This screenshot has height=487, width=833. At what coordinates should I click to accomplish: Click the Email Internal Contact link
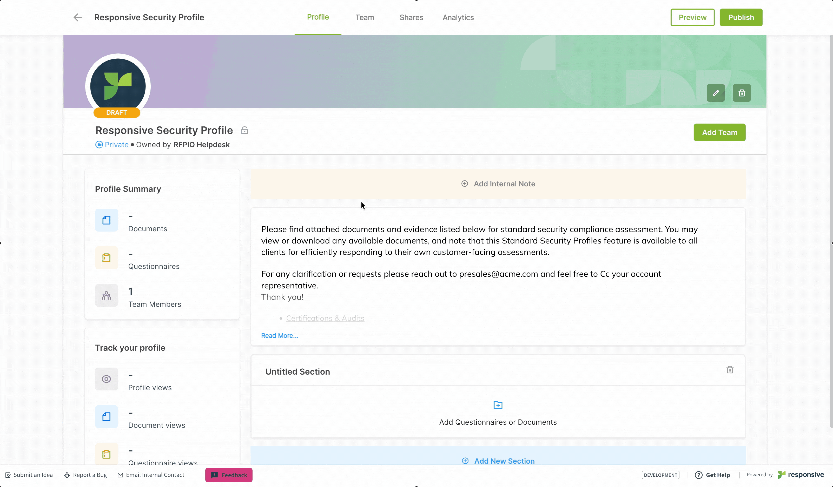(x=155, y=475)
